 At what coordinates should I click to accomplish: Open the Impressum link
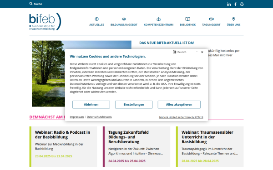click(77, 117)
